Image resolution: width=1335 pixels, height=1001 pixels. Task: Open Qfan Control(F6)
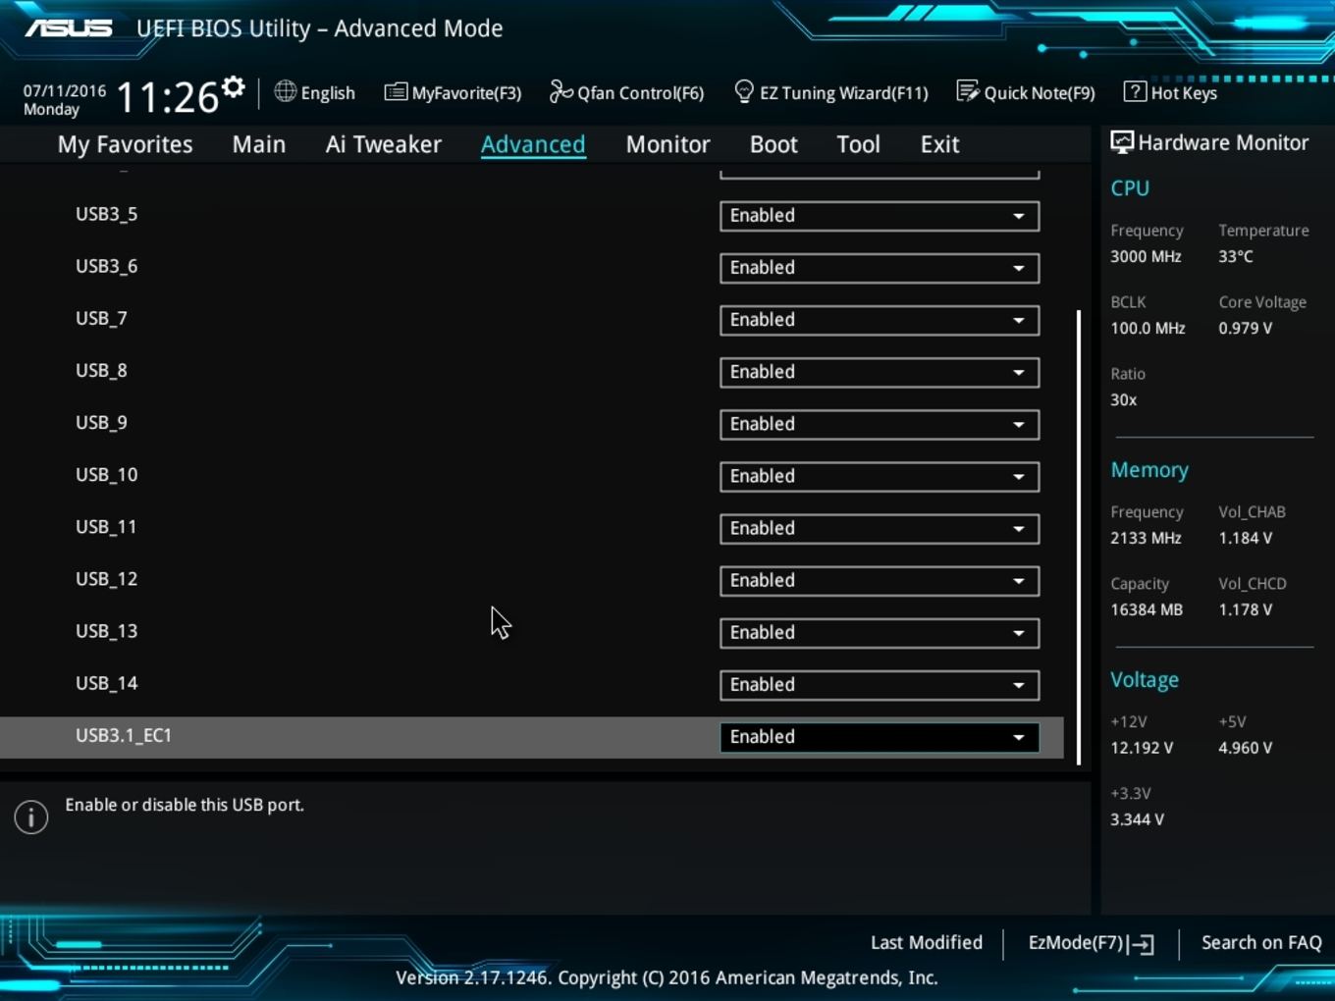point(626,92)
